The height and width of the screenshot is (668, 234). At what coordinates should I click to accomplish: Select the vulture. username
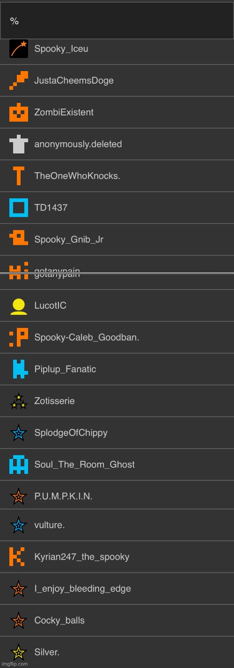tap(50, 525)
